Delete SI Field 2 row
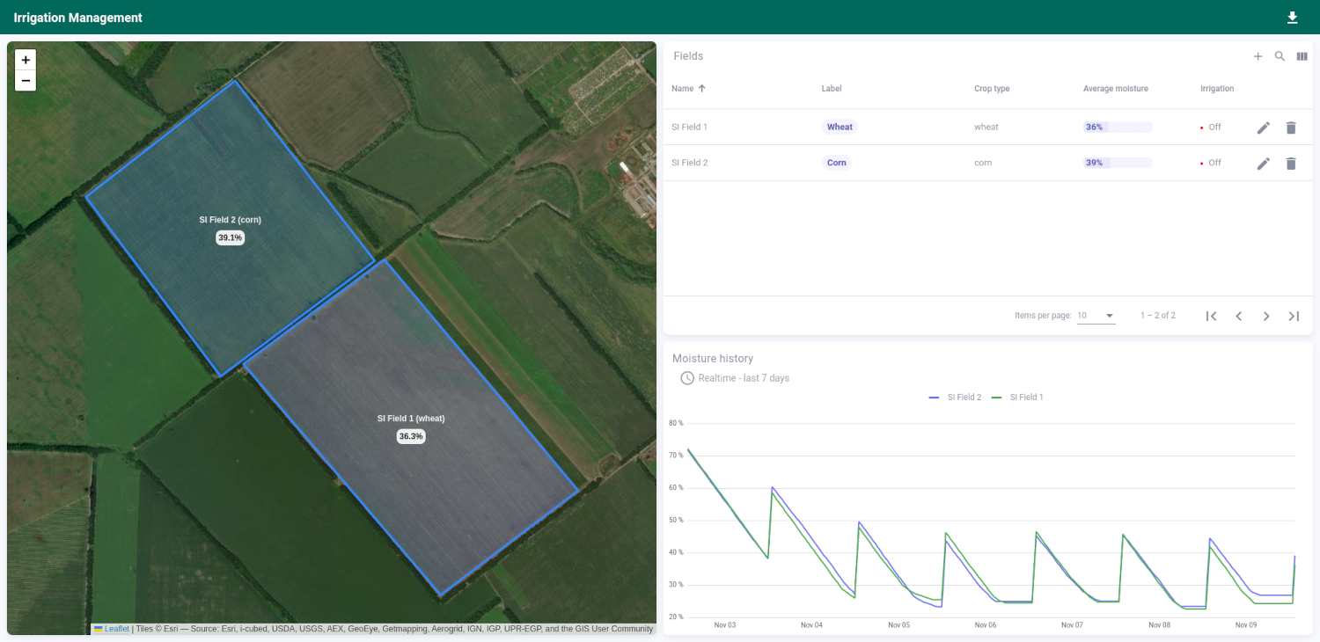 click(1291, 164)
